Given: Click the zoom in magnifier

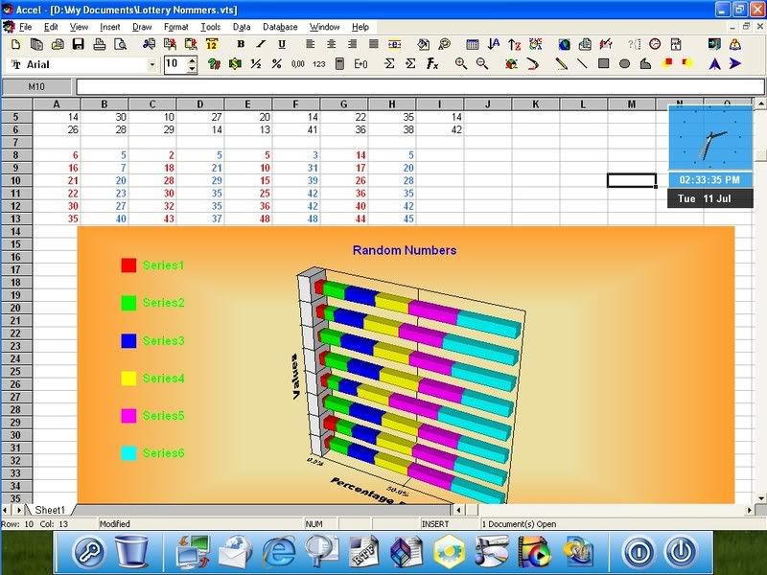Looking at the screenshot, I should click(x=460, y=63).
